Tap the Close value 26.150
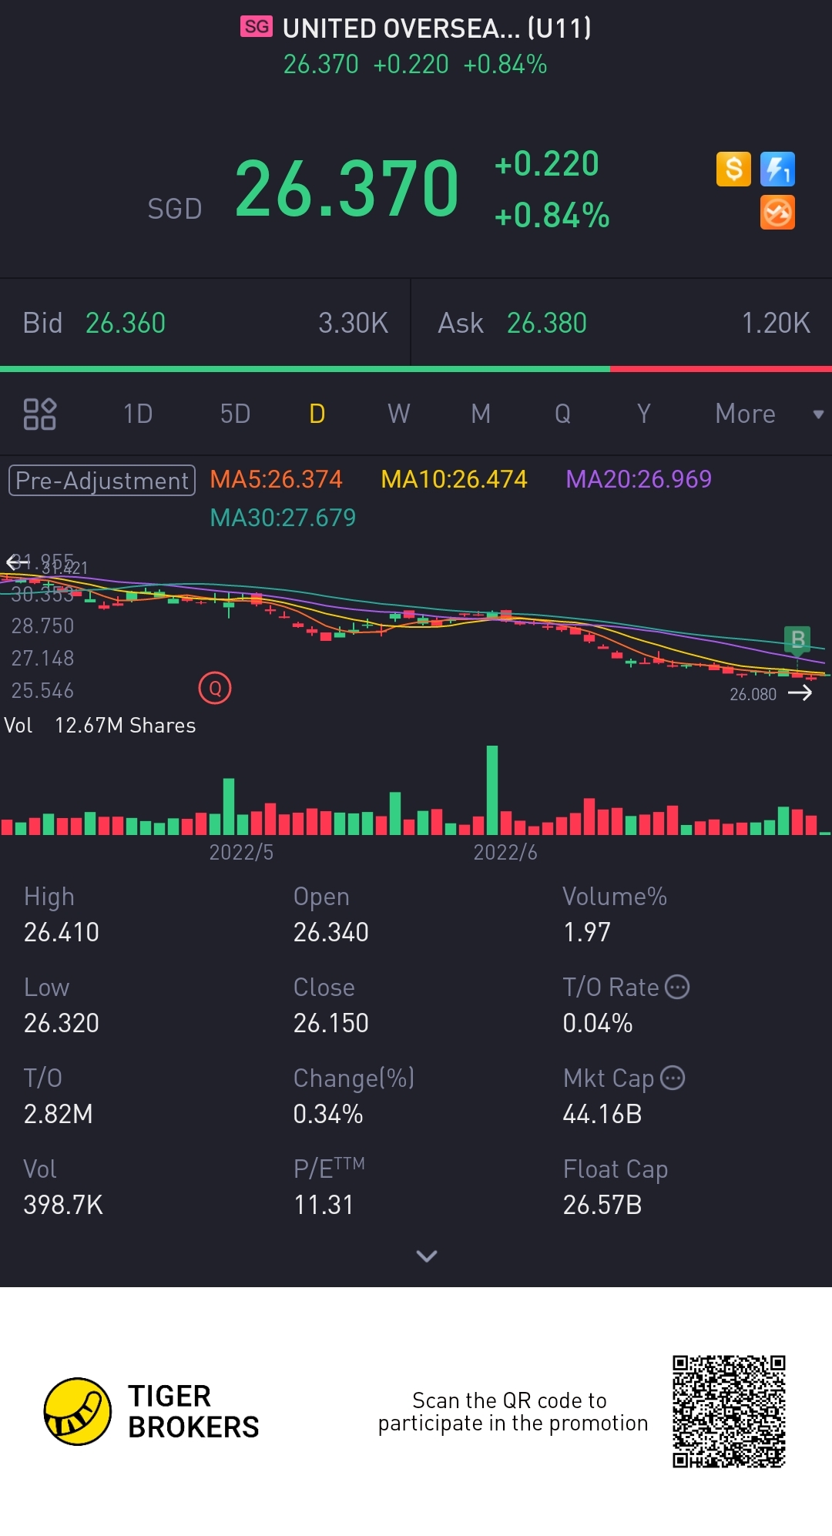Viewport: 832px width, 1536px height. click(x=331, y=1023)
